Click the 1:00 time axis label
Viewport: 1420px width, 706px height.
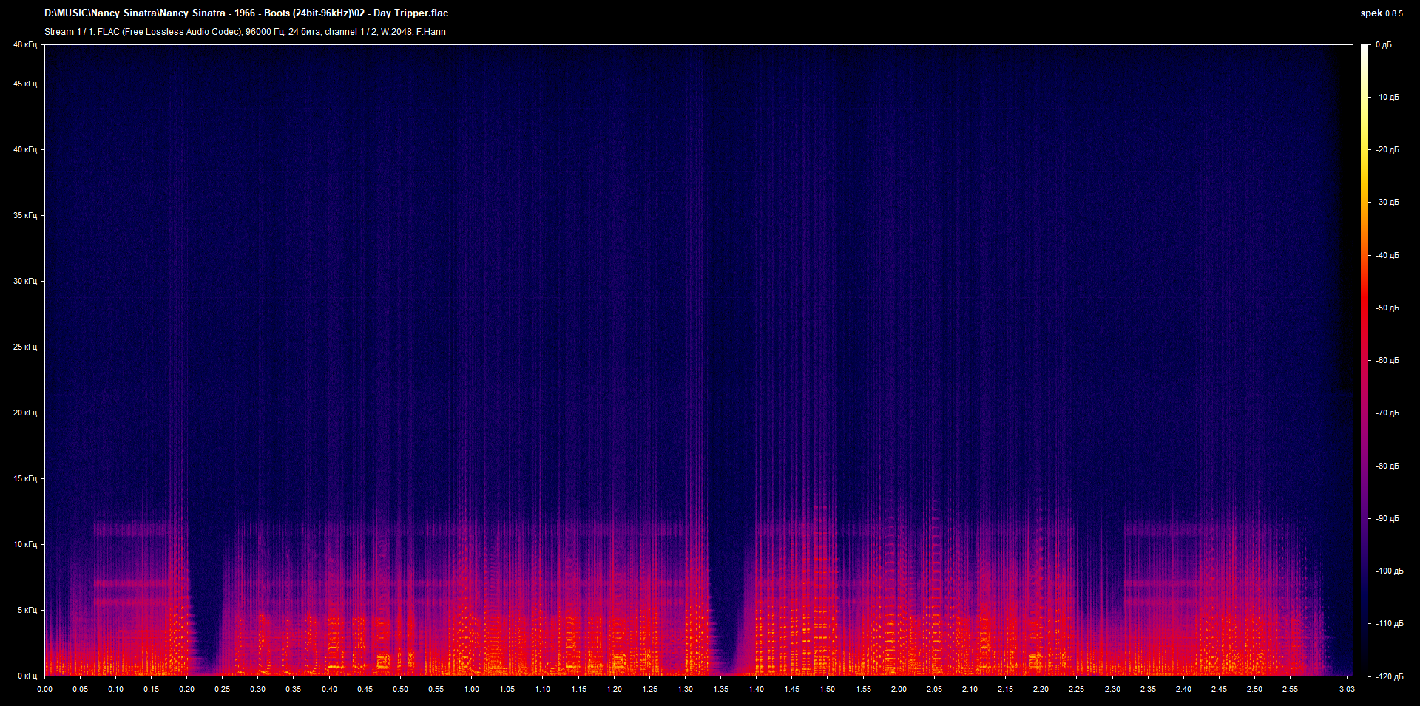pyautogui.click(x=471, y=689)
